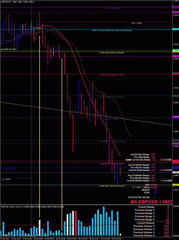Click the DPV 1.5933 label
The image size is (179, 240).
(136, 23)
